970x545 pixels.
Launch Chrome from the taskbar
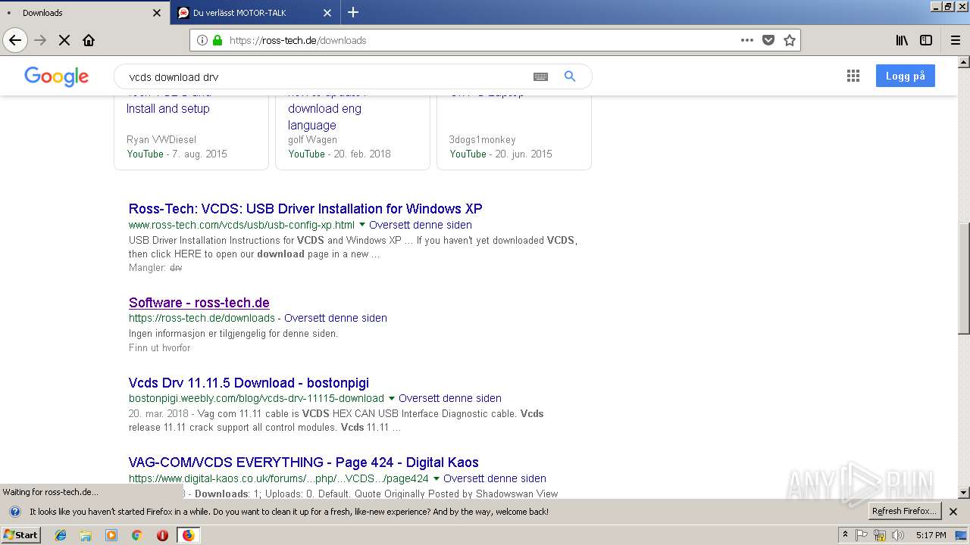tap(136, 535)
